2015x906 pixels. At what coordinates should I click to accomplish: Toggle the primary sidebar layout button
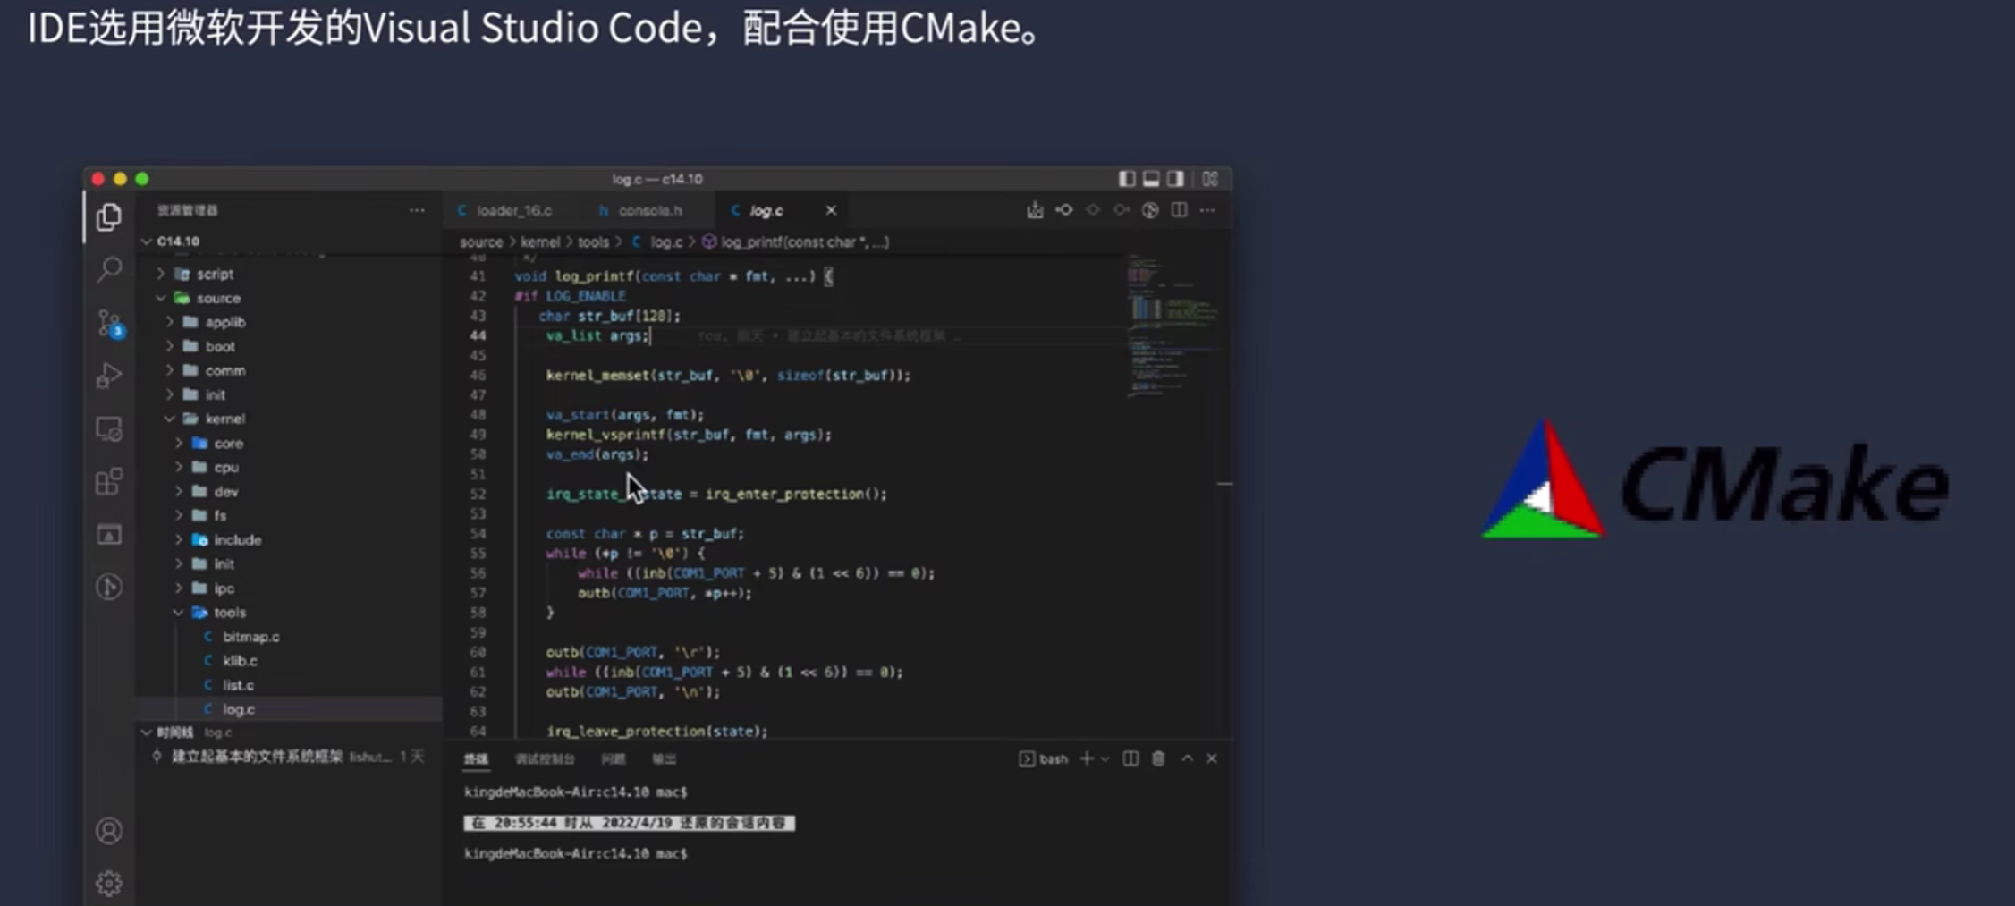tap(1127, 179)
